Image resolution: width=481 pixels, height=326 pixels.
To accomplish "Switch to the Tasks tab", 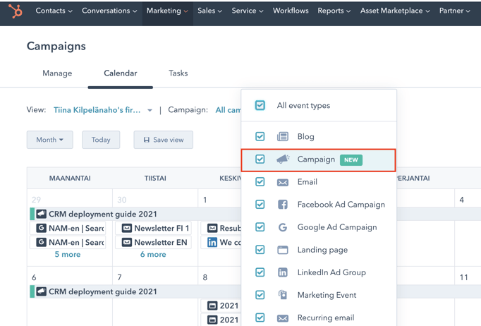I will [178, 73].
